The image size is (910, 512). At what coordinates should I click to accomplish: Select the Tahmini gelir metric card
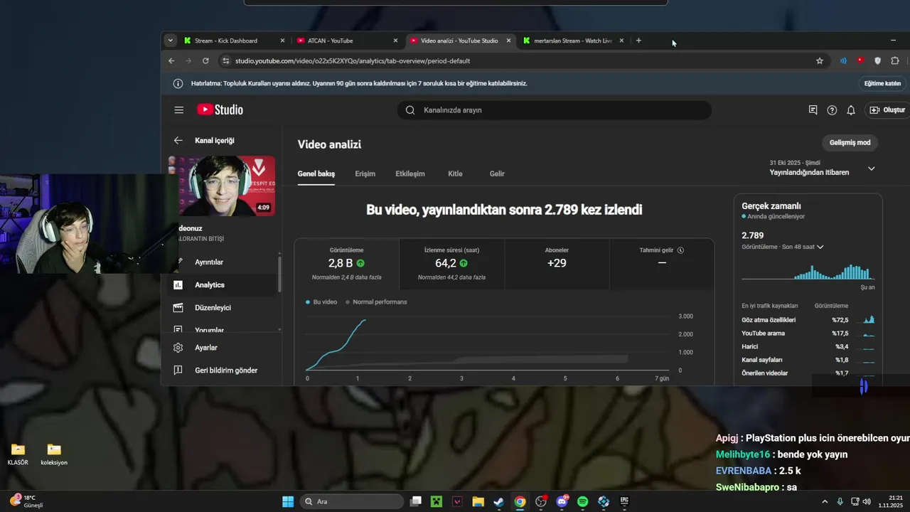click(x=662, y=265)
